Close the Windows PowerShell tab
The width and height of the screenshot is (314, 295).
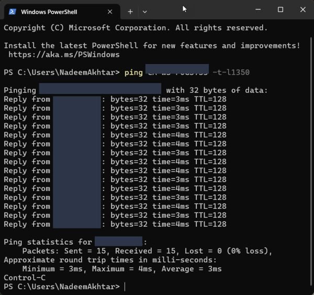click(x=110, y=12)
